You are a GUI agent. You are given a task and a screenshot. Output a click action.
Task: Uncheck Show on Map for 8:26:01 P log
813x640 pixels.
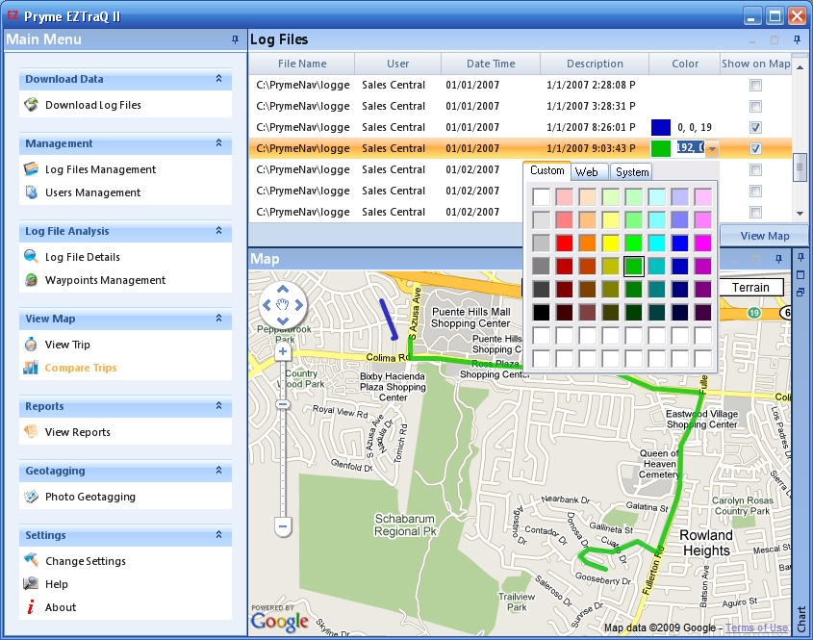[756, 128]
